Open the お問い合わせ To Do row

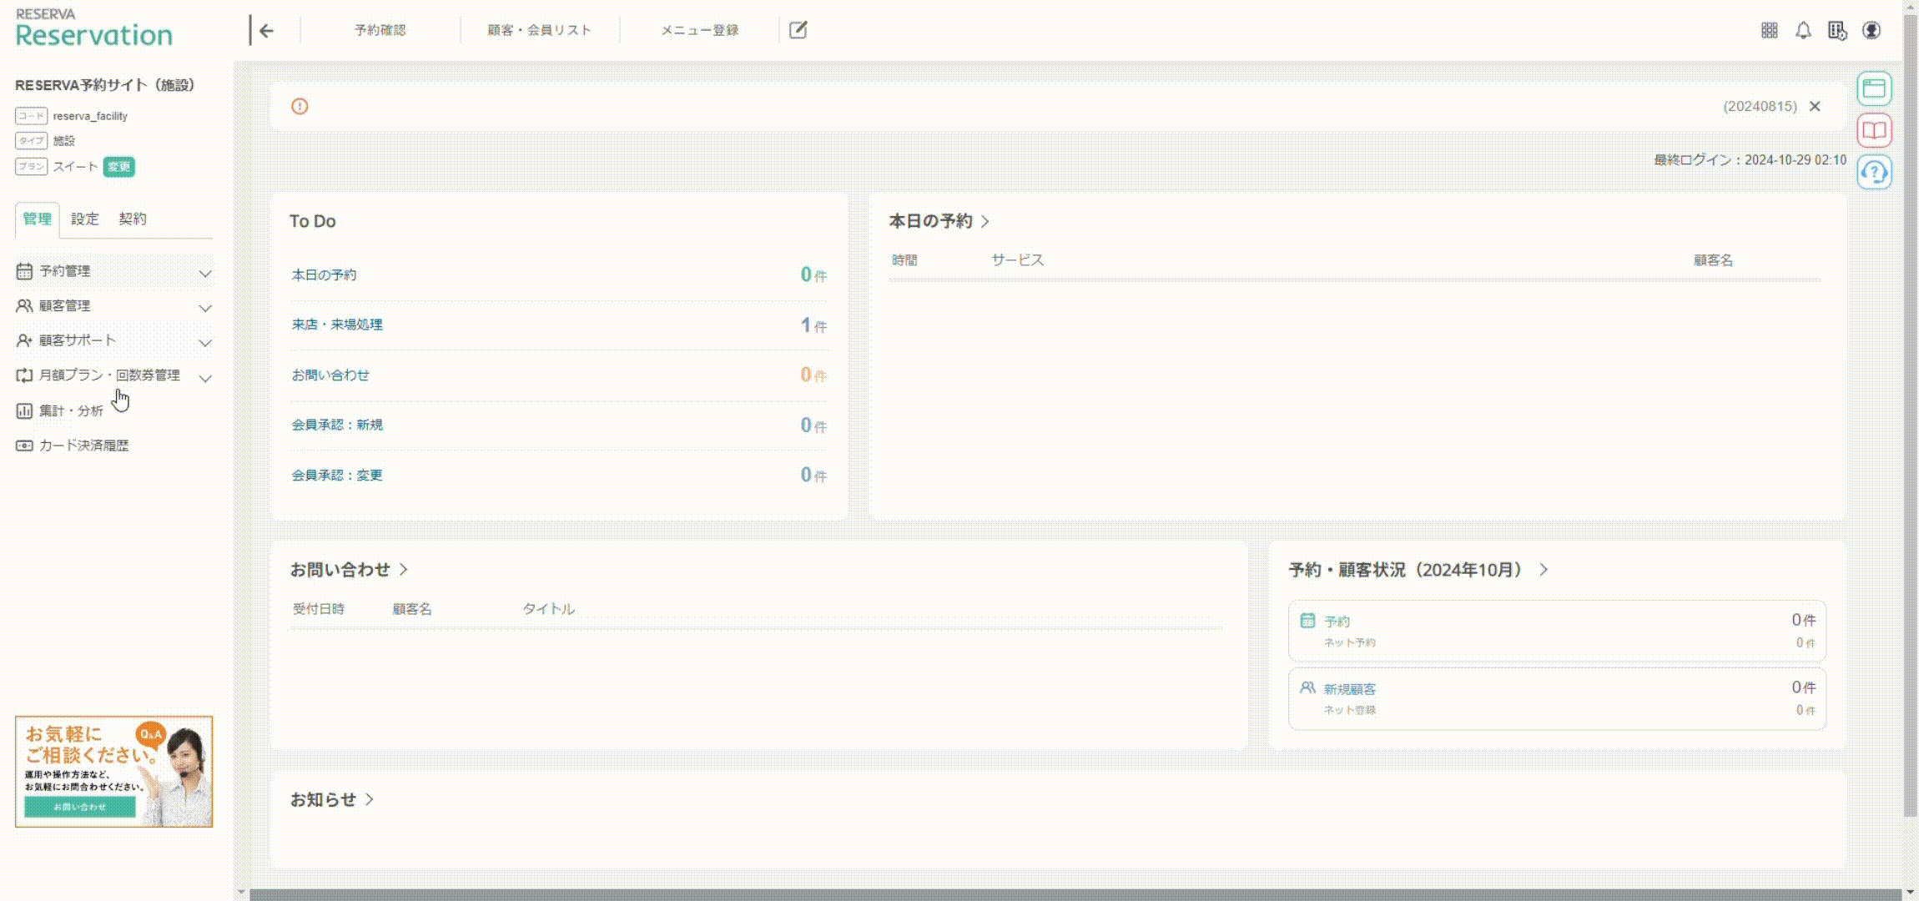click(559, 375)
